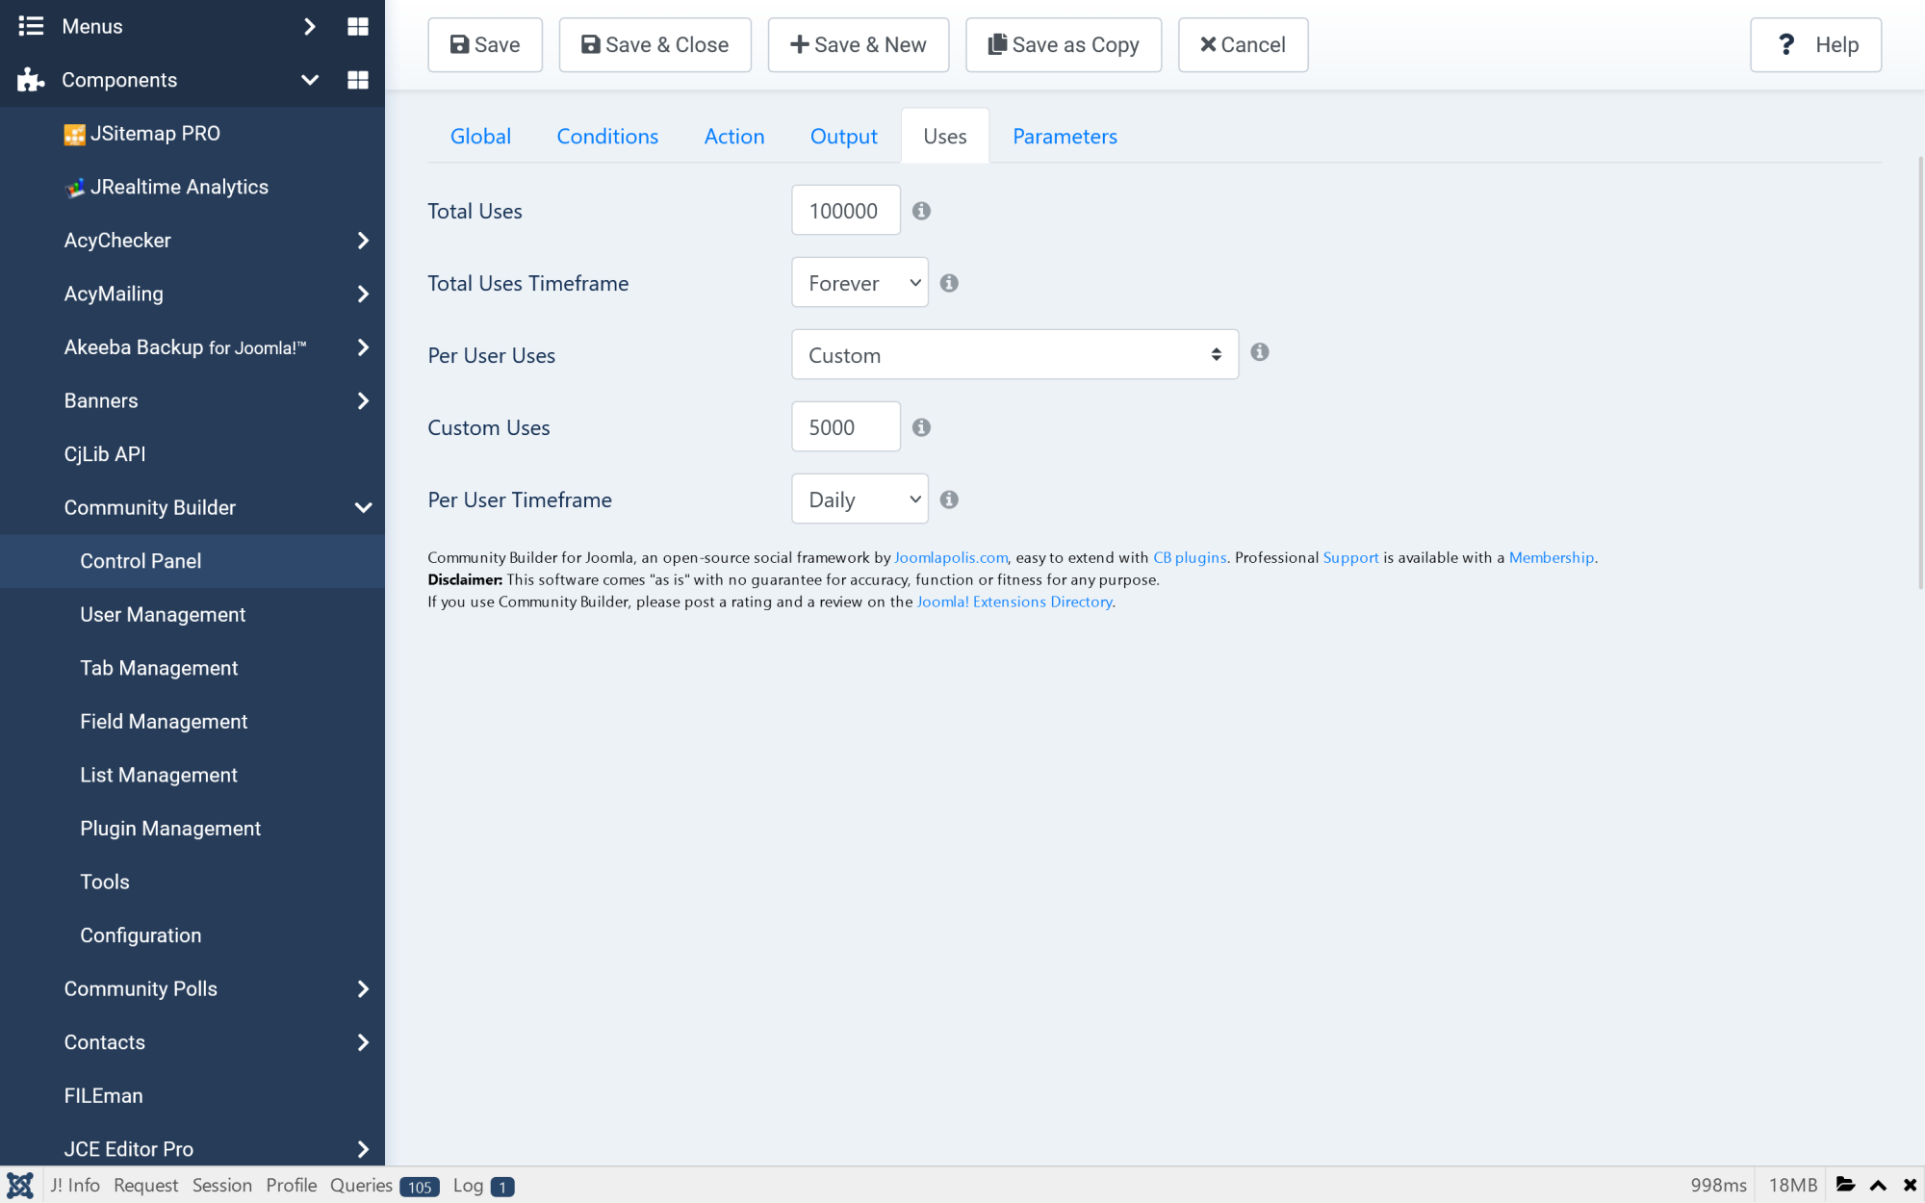Open the Queries debug panel
The height and width of the screenshot is (1203, 1925).
tap(384, 1186)
